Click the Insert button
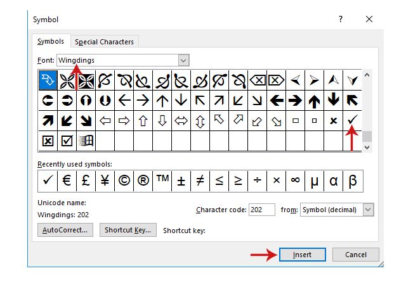 click(303, 255)
